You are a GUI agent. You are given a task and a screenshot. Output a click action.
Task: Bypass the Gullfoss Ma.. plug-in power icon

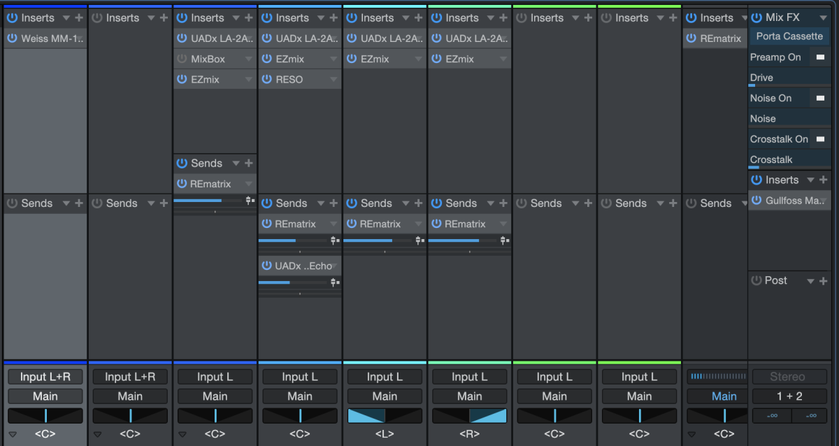pos(756,201)
